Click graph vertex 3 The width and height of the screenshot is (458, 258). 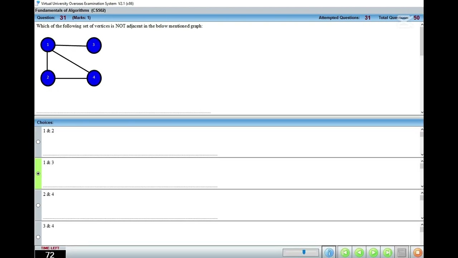coord(94,45)
